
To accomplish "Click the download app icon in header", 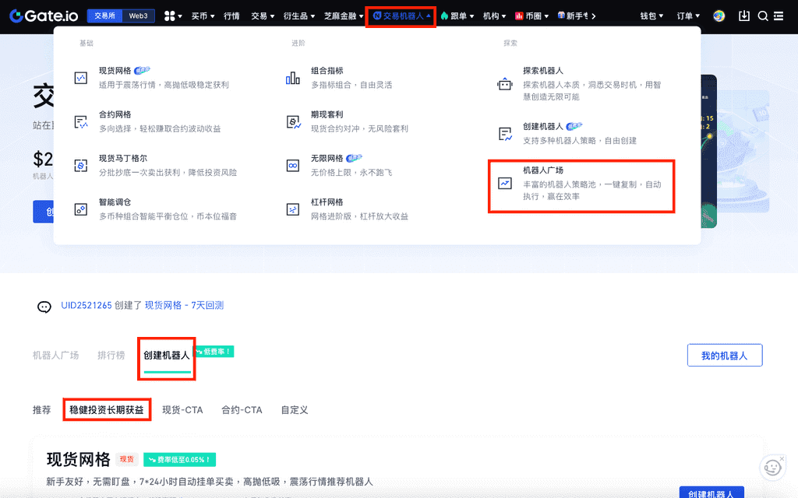I will 743,16.
